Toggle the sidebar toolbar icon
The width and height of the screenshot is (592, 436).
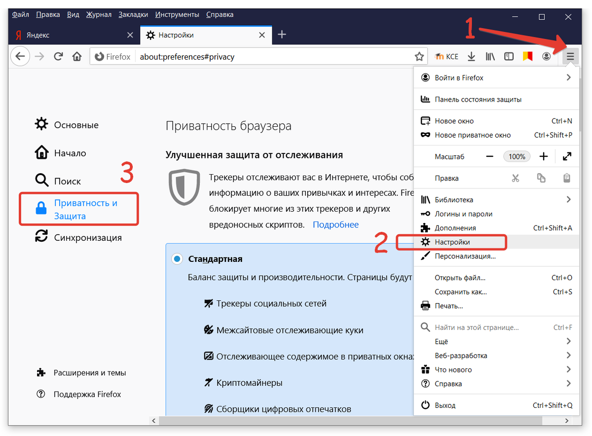click(x=509, y=57)
